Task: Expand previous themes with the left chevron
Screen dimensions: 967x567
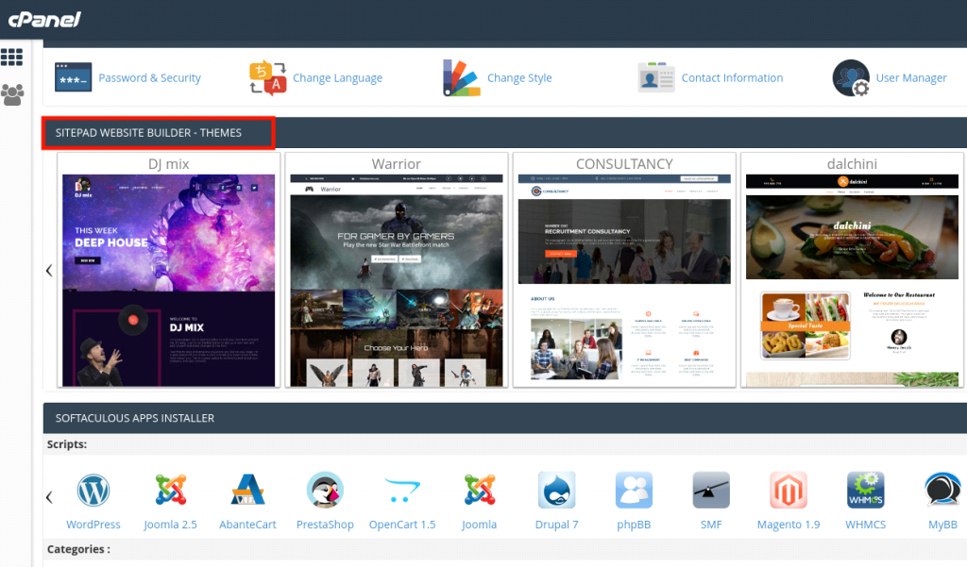Action: [x=48, y=271]
